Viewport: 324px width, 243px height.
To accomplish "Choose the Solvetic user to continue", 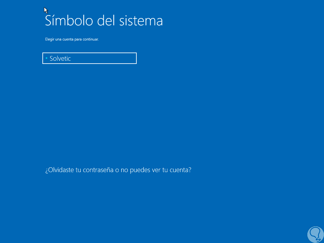I will tap(89, 59).
